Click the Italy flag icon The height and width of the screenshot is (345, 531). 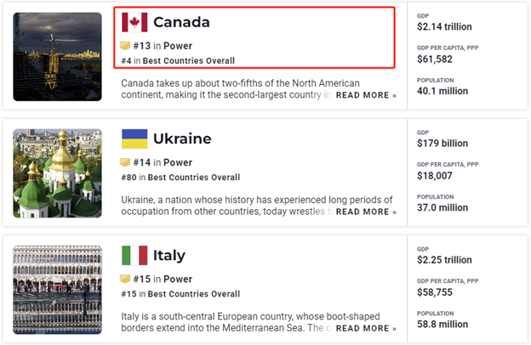pyautogui.click(x=134, y=255)
